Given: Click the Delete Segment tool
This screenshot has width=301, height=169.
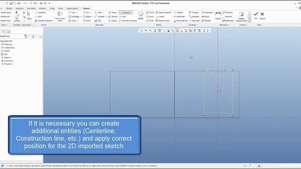Looking at the screenshot, I should tap(163, 13).
